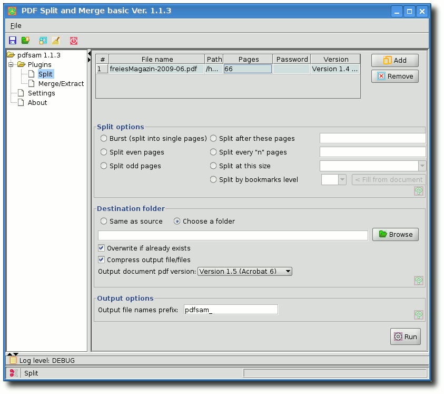Open help icon in Split options section
Viewport: 444px width, 394px height.
[419, 191]
